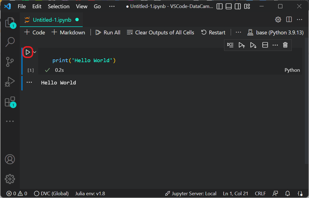Toggle the primary side bar layout button
The width and height of the screenshot is (309, 198).
tap(219, 6)
